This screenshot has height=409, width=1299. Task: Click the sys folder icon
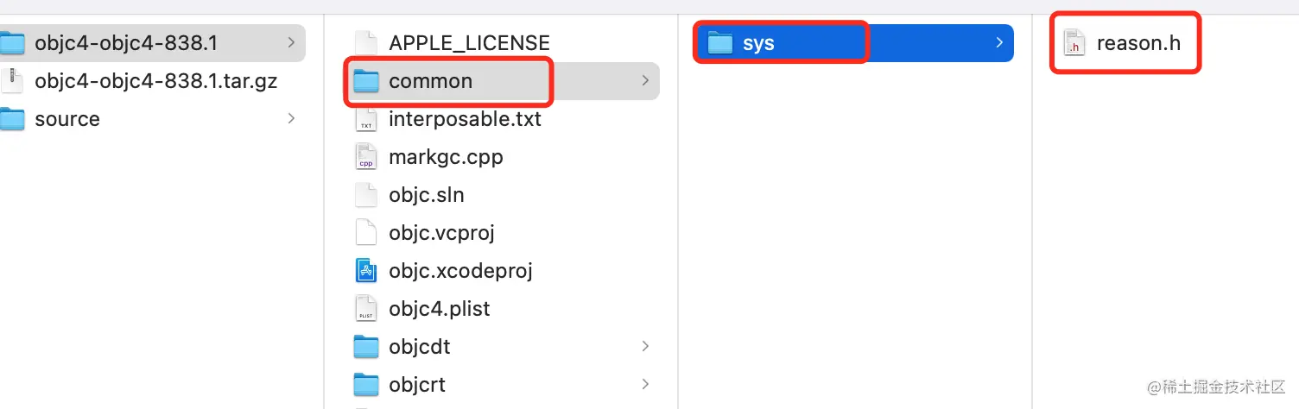click(x=719, y=43)
